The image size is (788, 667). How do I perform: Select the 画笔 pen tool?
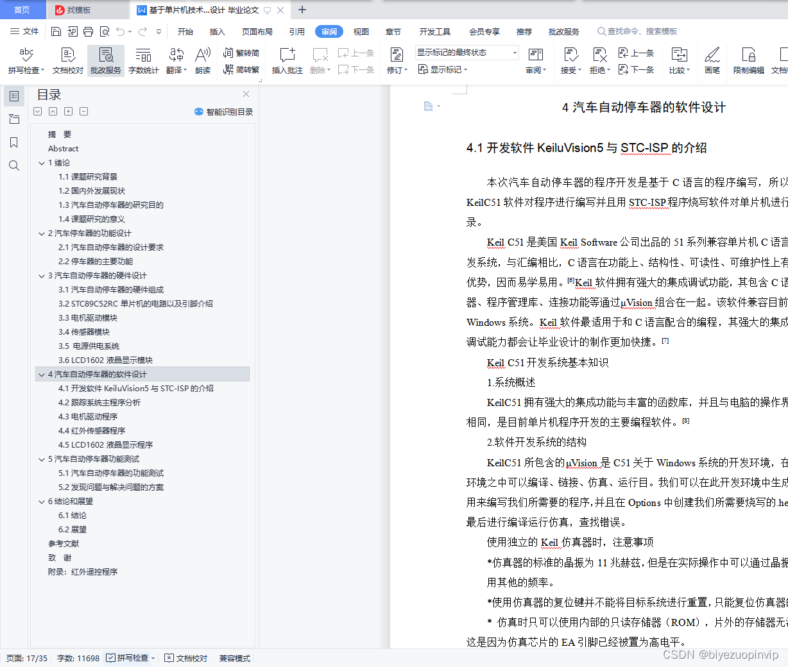pyautogui.click(x=712, y=61)
